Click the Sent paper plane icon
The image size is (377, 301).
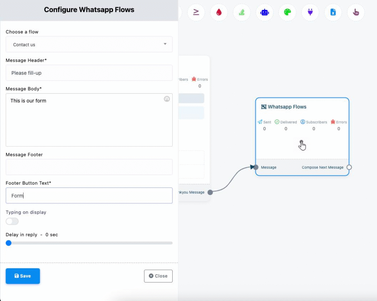coord(260,122)
